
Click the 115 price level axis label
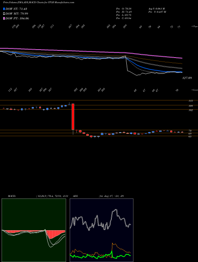click(191, 101)
